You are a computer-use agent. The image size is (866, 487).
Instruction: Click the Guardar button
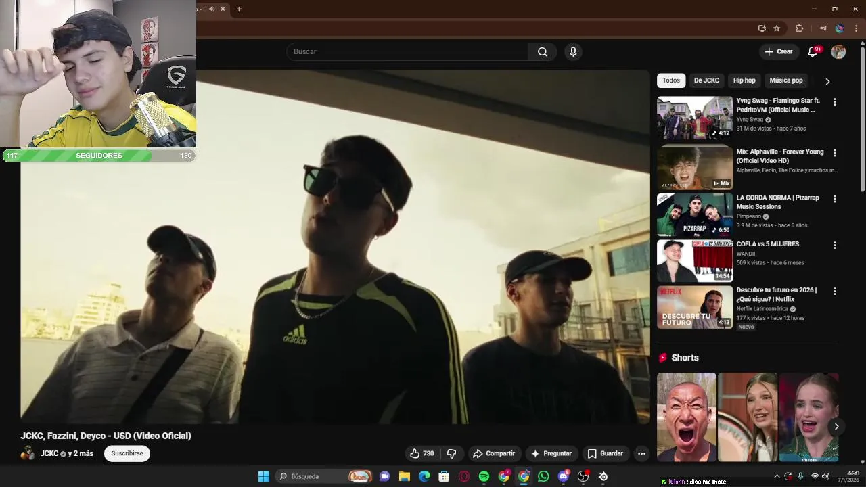coord(606,453)
